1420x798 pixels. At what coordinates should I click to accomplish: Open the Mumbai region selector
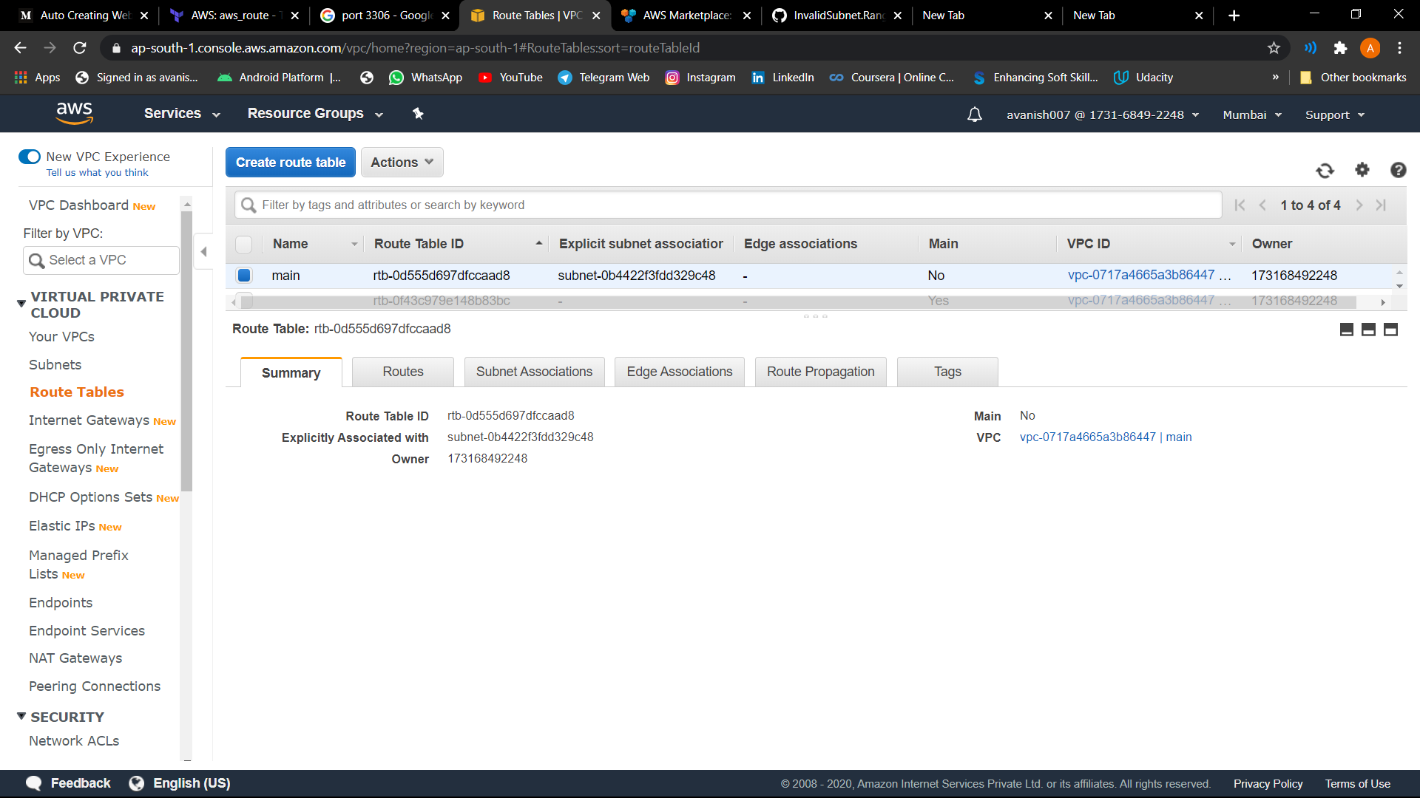[x=1251, y=115]
